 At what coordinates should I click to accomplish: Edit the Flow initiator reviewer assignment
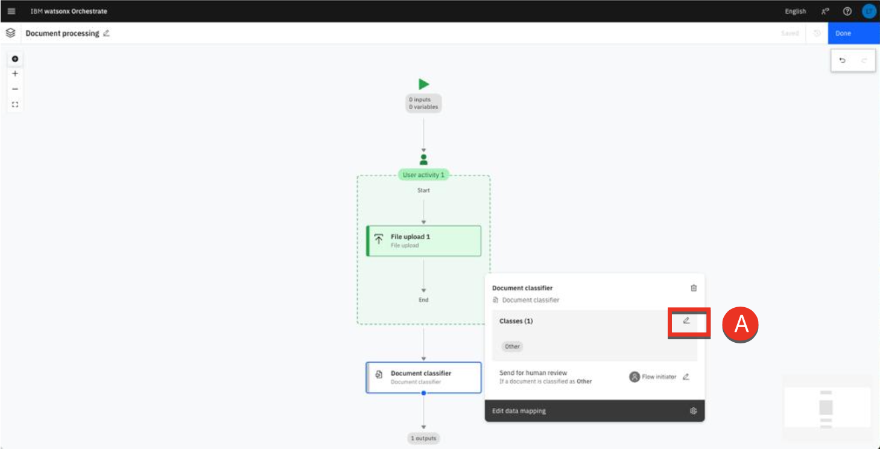point(686,377)
